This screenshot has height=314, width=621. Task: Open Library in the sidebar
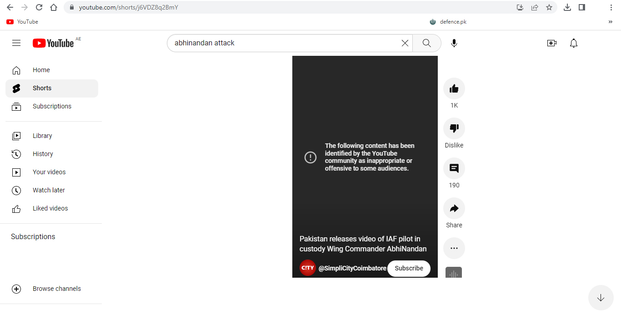click(52, 136)
